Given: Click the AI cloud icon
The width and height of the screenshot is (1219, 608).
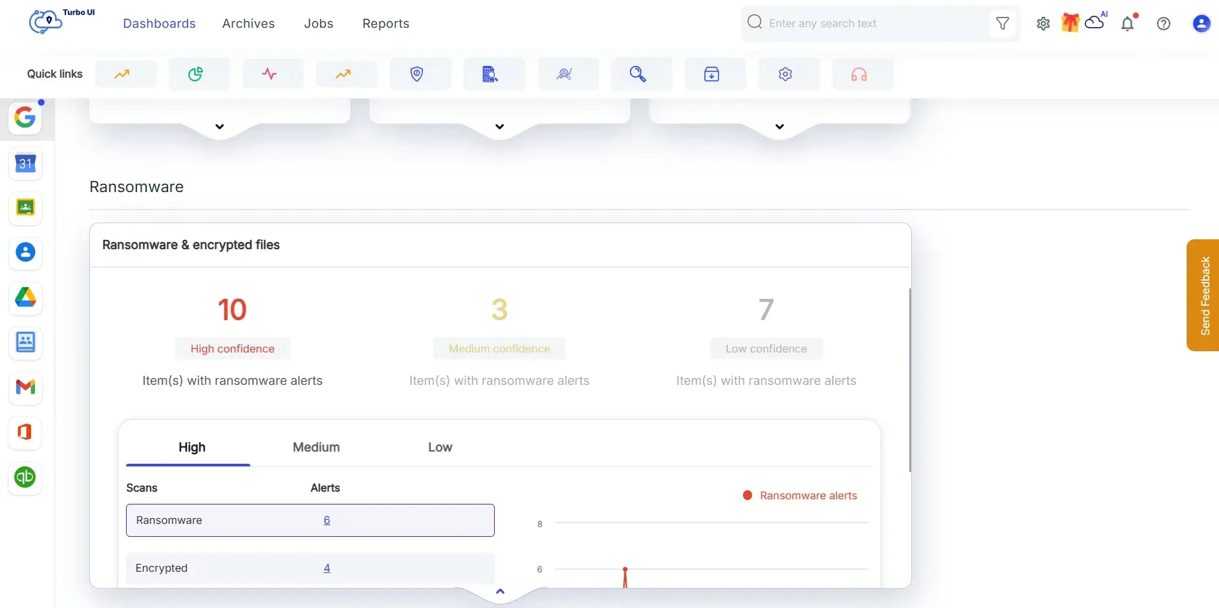Looking at the screenshot, I should pos(1095,21).
